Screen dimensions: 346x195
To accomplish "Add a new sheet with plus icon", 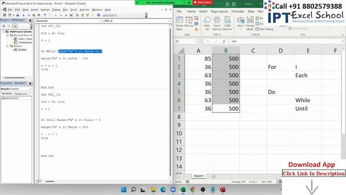I will pos(214,176).
